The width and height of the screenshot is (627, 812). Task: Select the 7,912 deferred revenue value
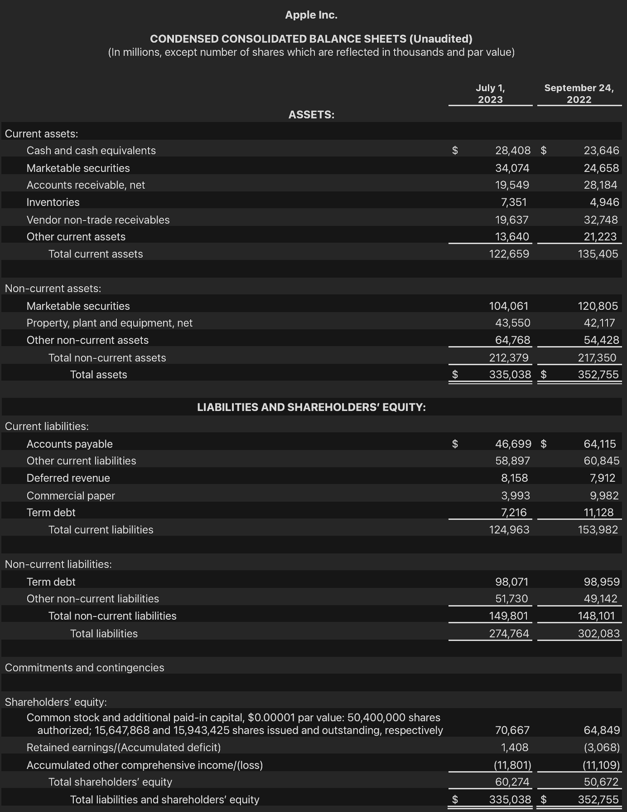pyautogui.click(x=603, y=478)
